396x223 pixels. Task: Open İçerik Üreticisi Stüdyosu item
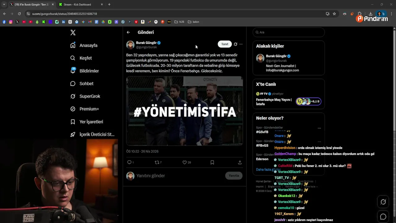click(92, 134)
